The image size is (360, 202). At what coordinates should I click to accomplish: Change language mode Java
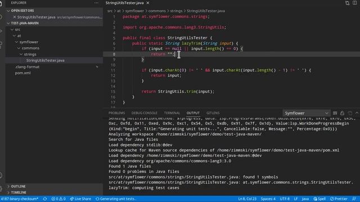coord(305,199)
